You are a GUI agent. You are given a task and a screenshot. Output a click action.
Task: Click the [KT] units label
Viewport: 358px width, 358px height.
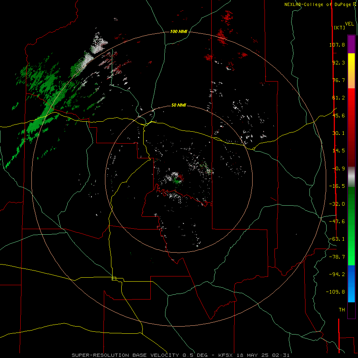(x=339, y=27)
